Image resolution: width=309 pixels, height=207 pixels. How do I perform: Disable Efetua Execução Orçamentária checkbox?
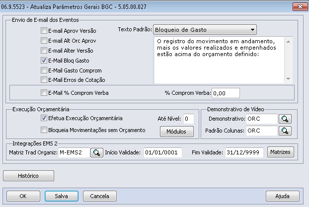[44, 118]
